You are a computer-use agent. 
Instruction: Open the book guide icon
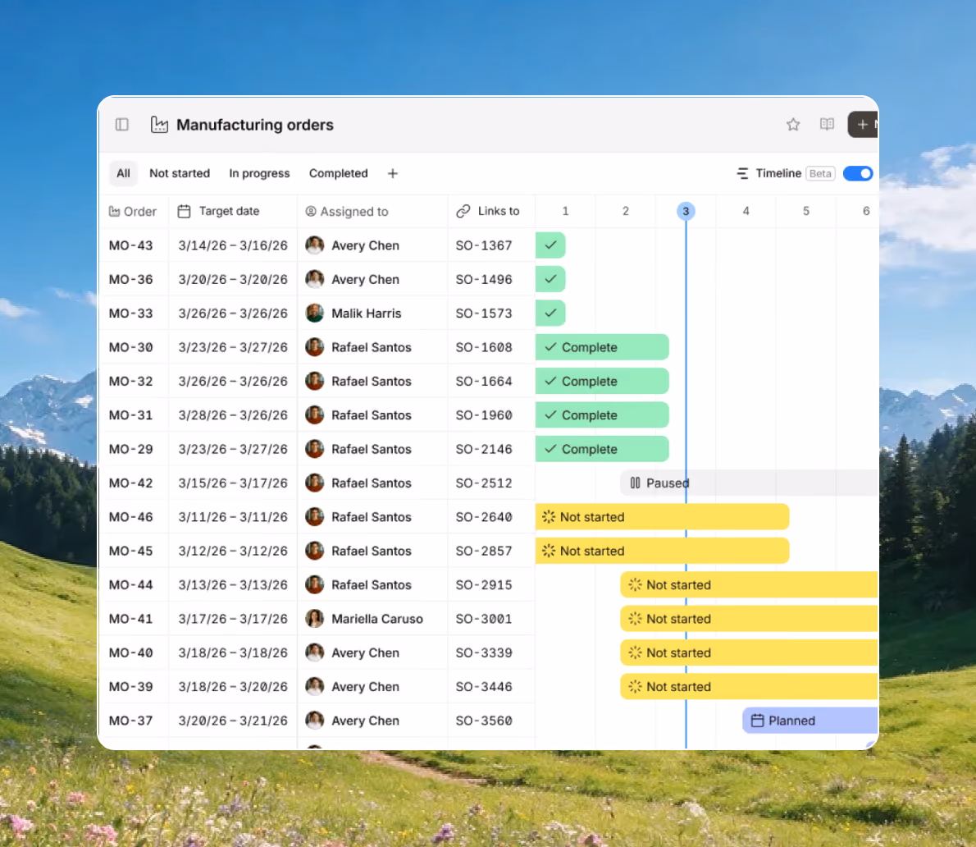click(x=827, y=125)
